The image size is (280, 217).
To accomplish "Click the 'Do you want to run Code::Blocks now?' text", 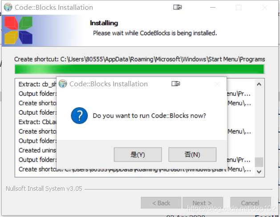I will click(149, 116).
